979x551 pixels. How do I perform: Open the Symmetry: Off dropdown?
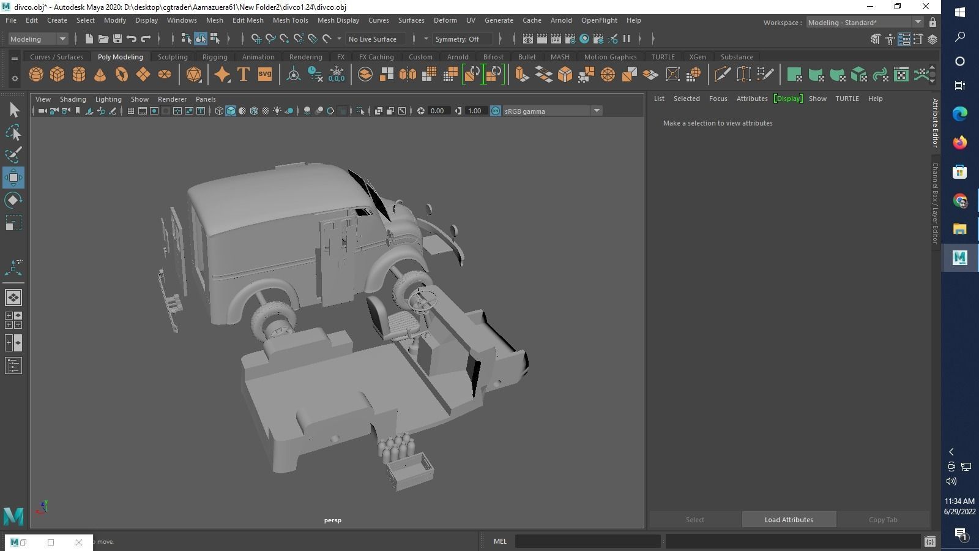tap(463, 39)
